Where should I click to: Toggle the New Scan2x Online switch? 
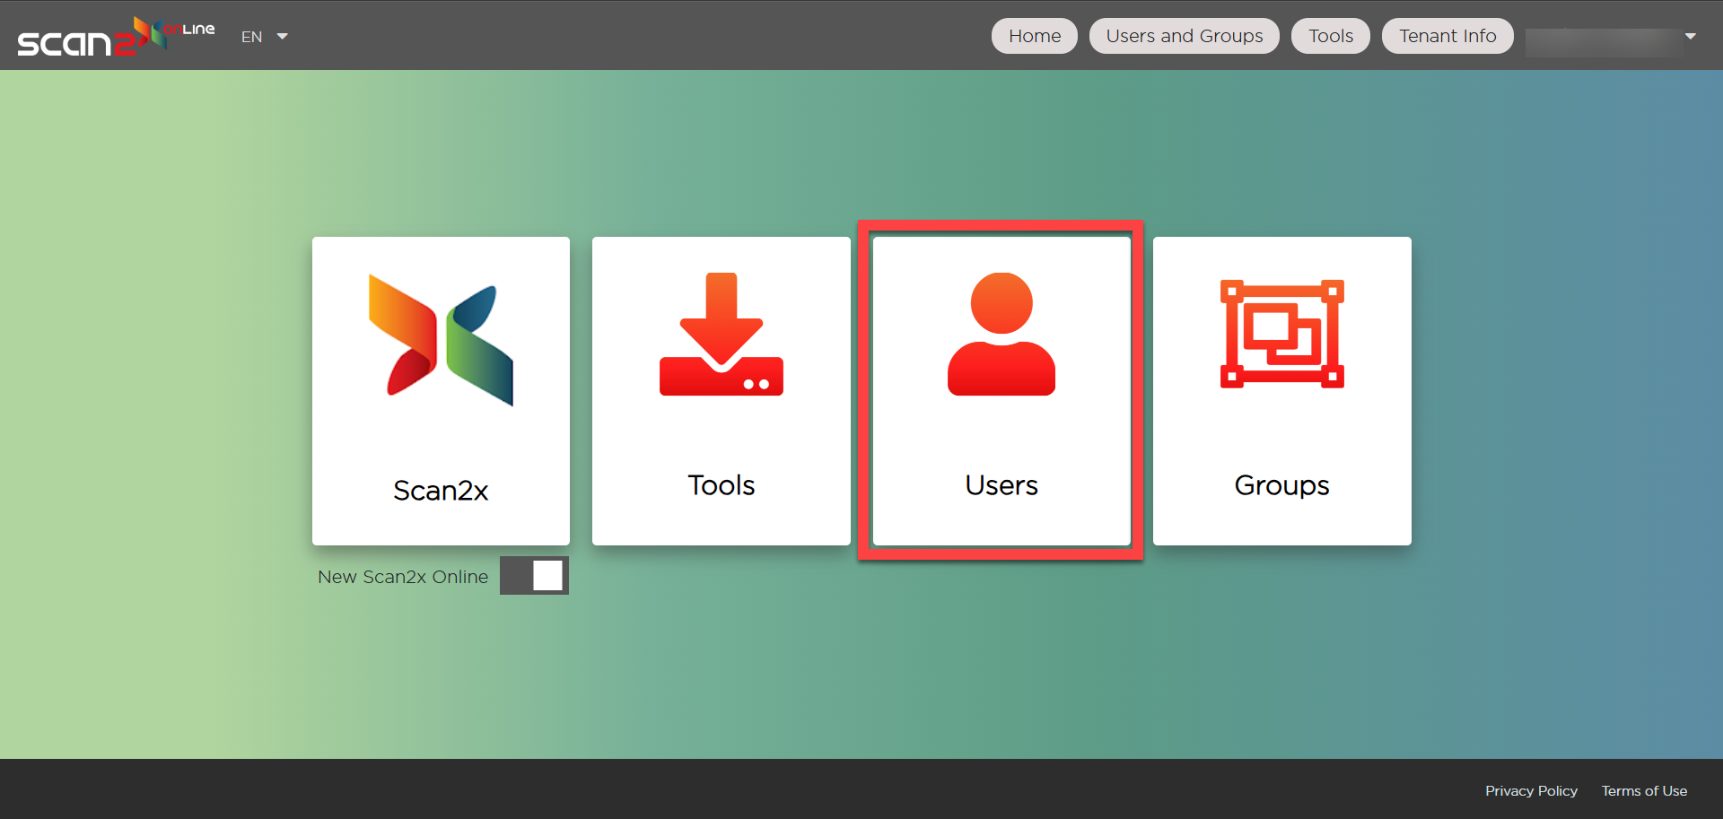tap(534, 575)
